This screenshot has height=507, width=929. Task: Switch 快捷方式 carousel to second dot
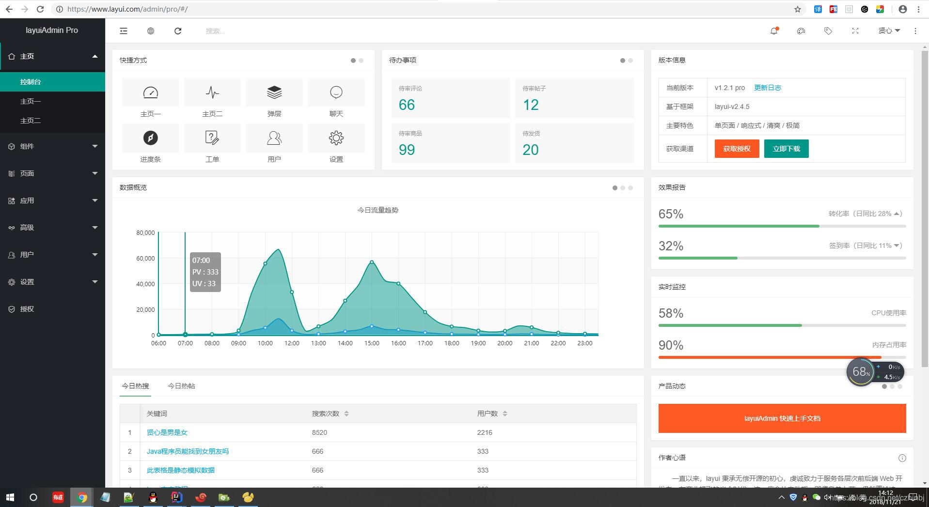click(361, 61)
